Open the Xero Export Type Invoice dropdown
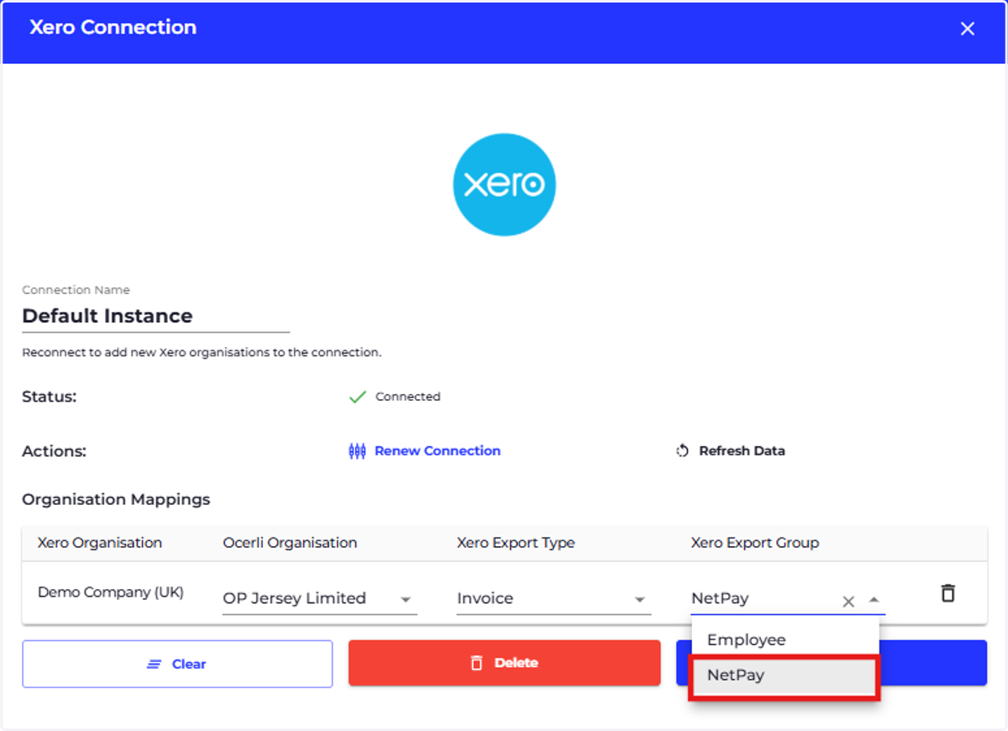 click(554, 599)
